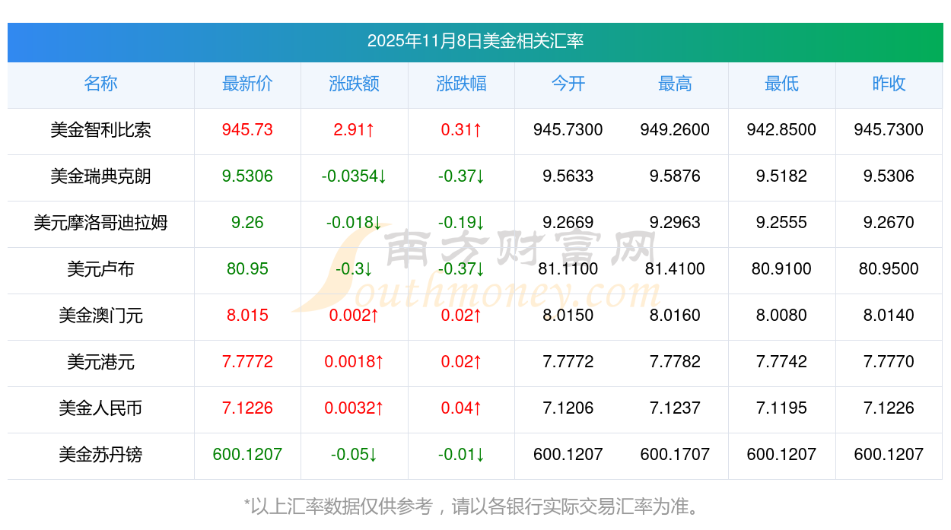Select the 美金人民币 row name
The image size is (951, 530).
point(100,408)
